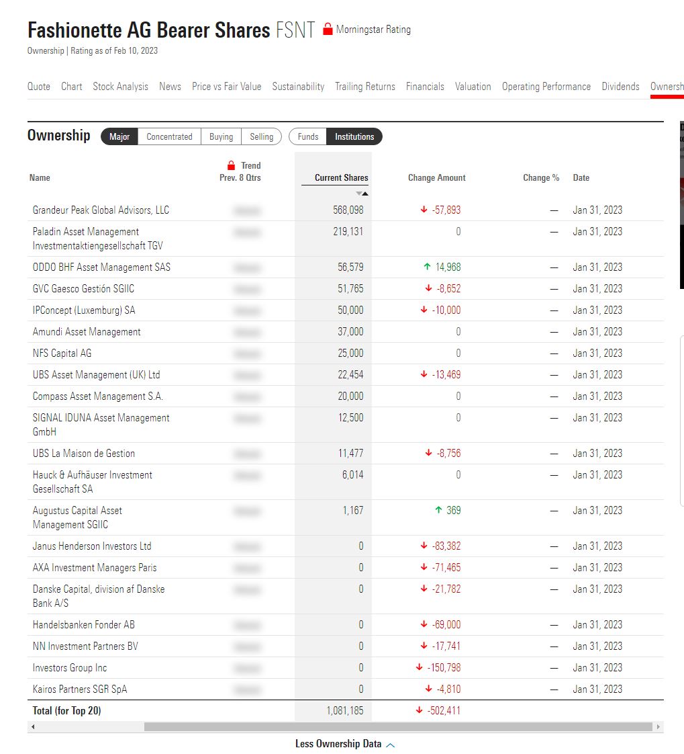Open the Price vs Fair Value tab

click(227, 87)
